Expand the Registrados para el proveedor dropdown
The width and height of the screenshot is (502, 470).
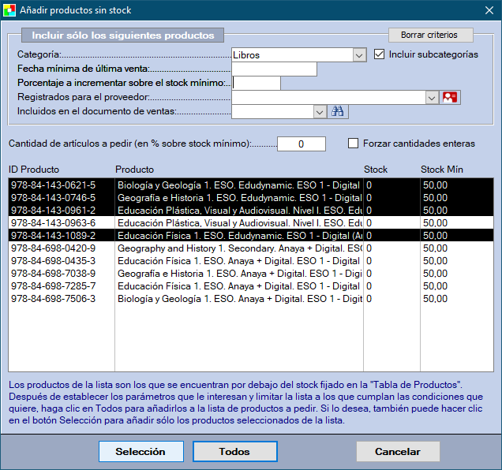(x=432, y=98)
